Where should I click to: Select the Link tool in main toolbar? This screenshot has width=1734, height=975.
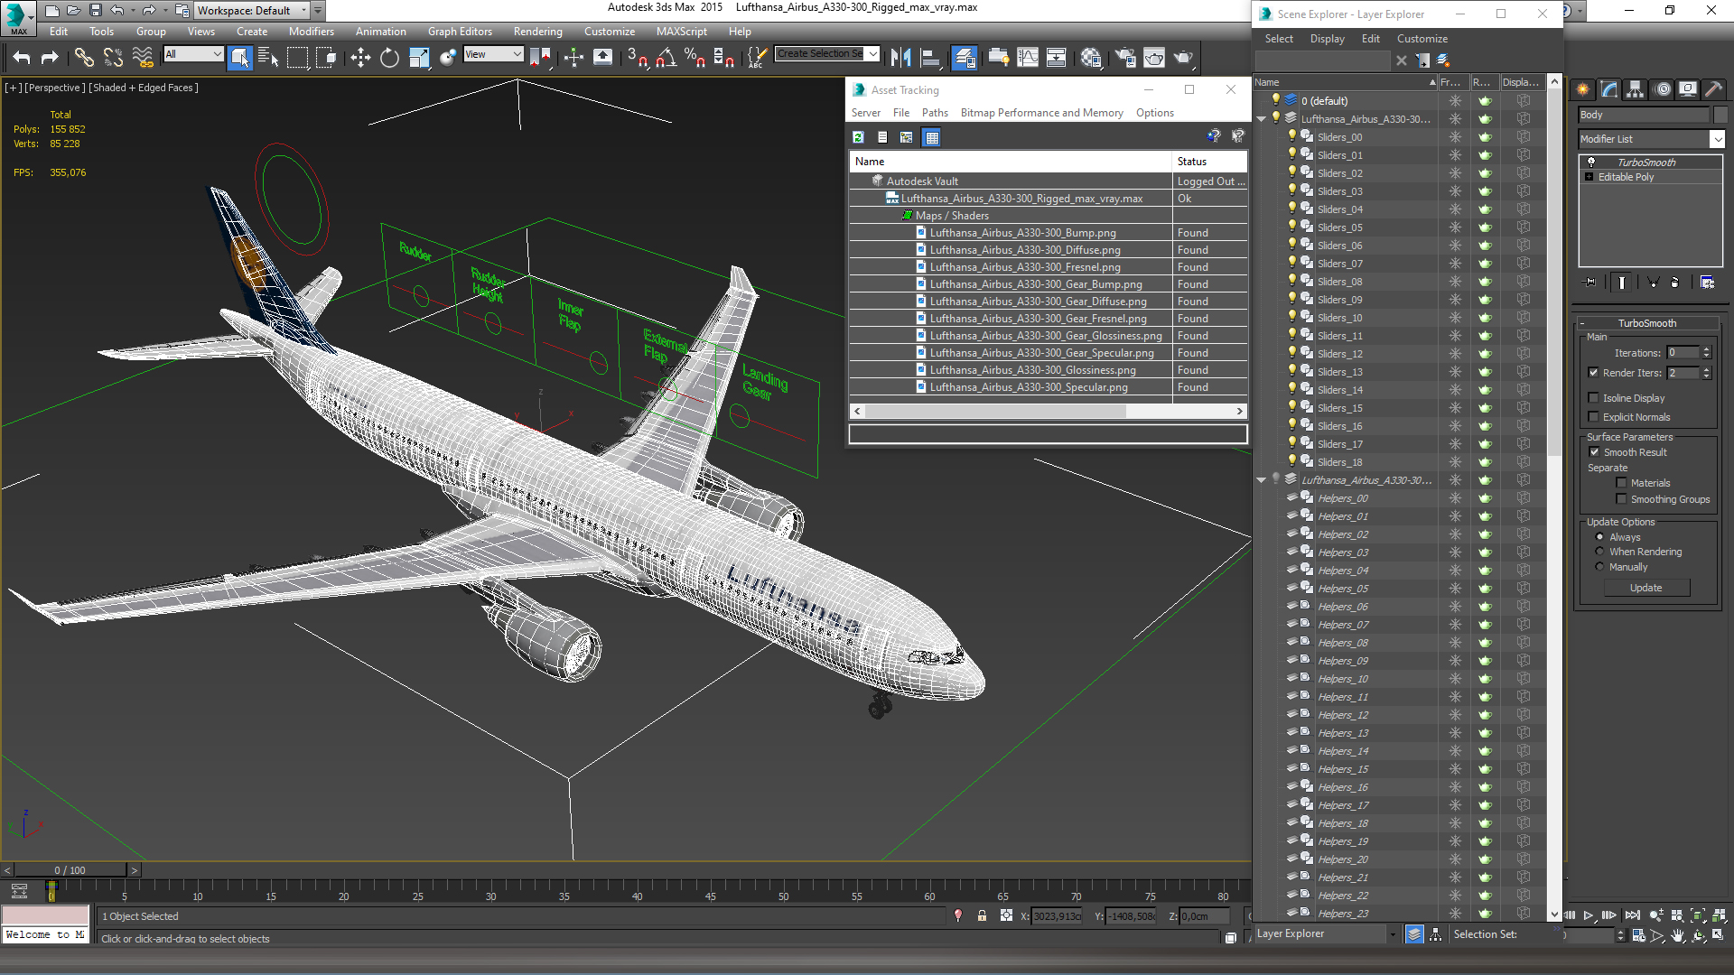(84, 58)
